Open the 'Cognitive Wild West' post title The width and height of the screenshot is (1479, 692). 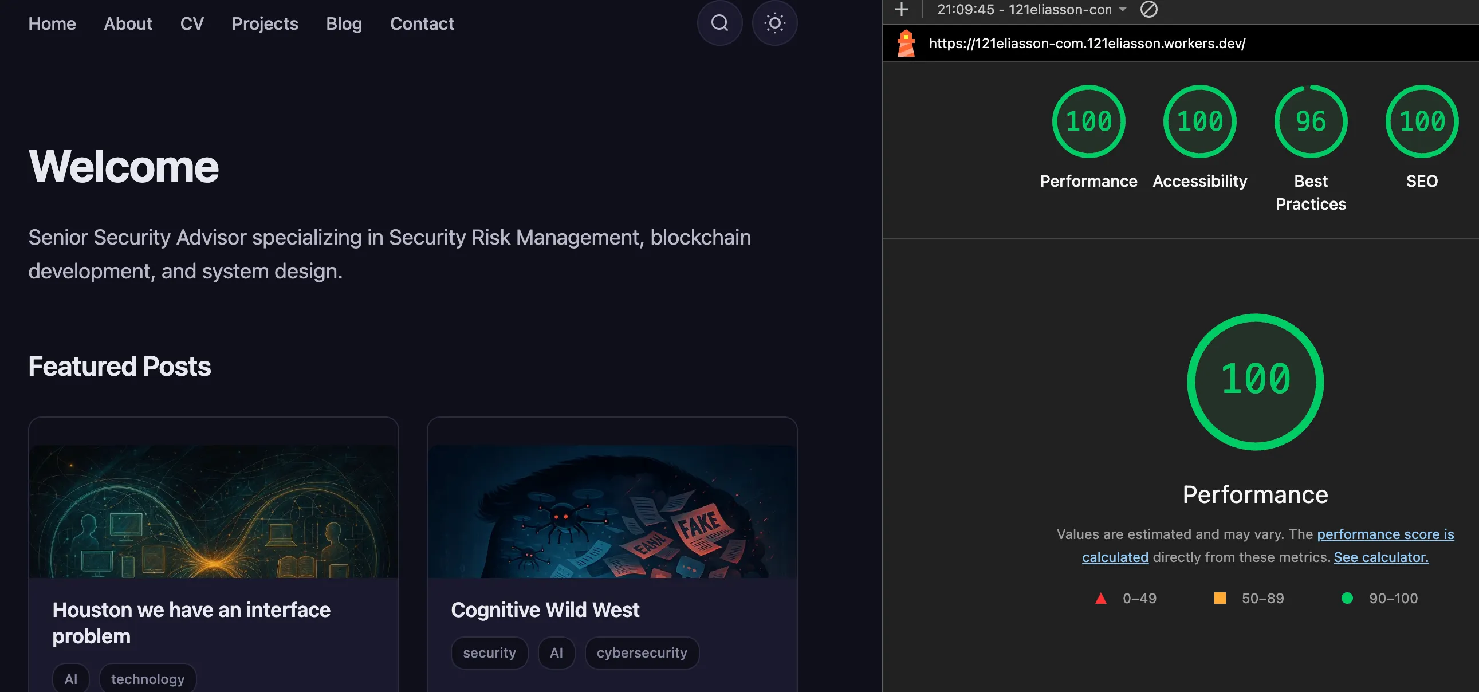pyautogui.click(x=545, y=610)
